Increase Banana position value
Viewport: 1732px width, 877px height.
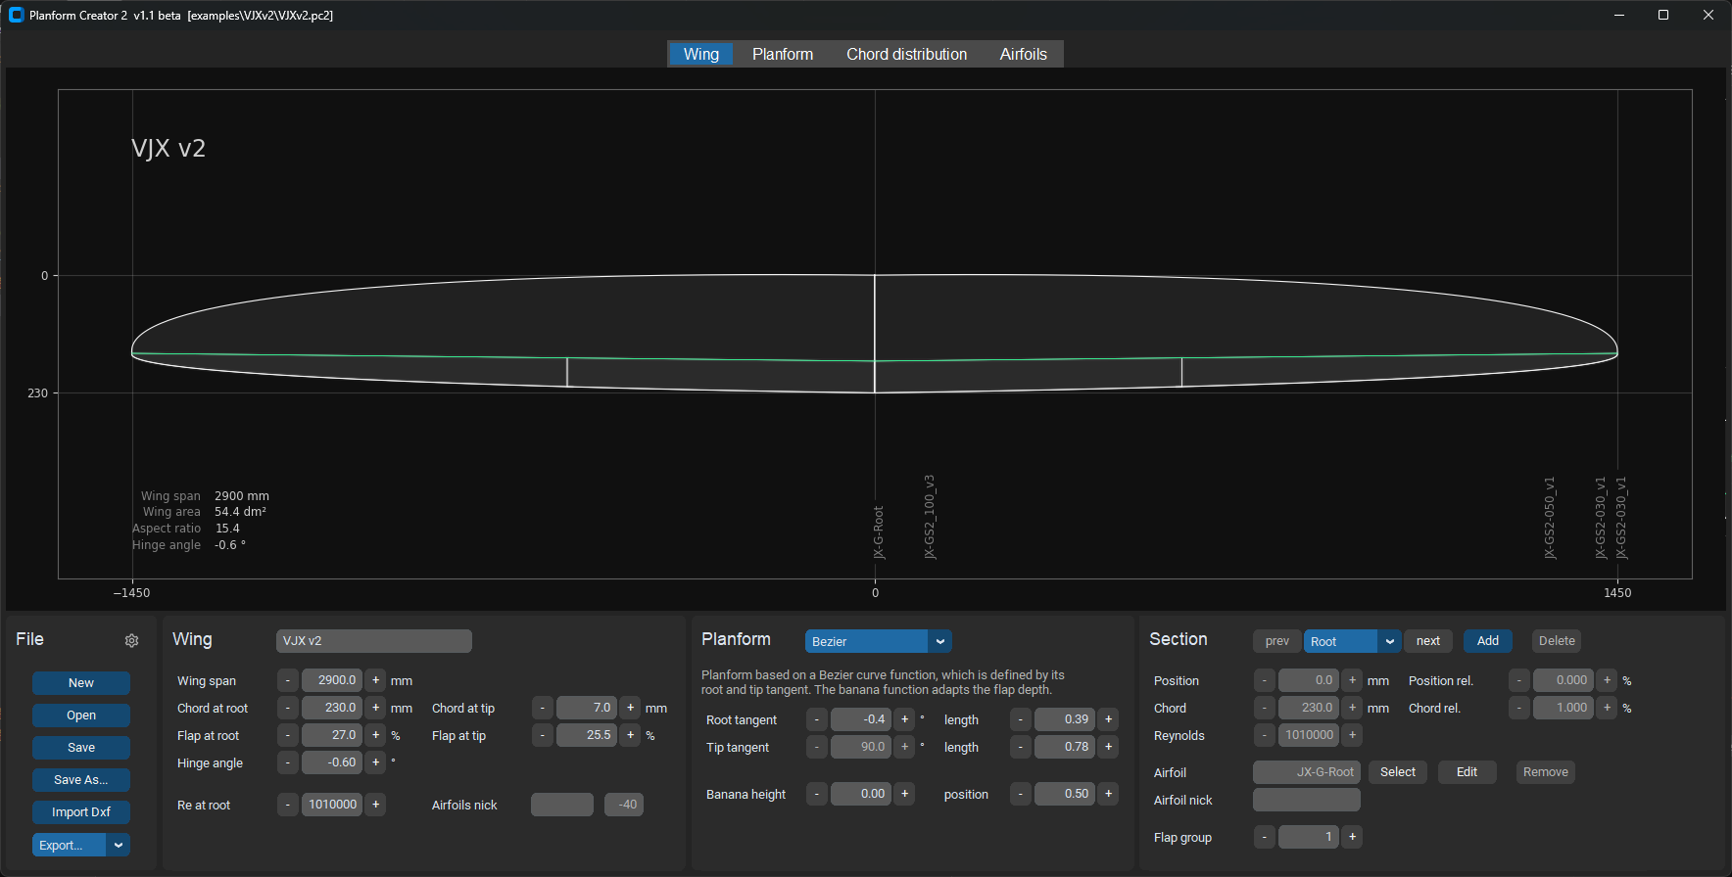click(1109, 794)
